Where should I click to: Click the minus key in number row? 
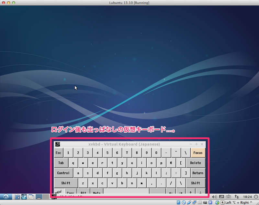[x=166, y=153]
